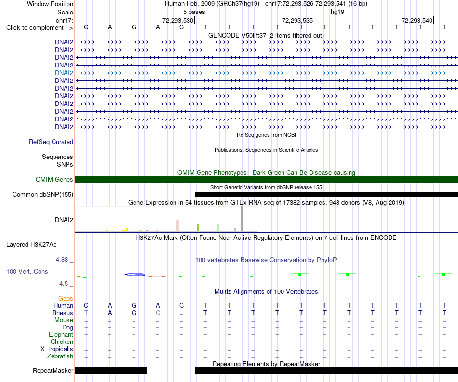The height and width of the screenshot is (382, 458).
Task: Click the blue G logo in conservation track
Action: [x=135, y=274]
